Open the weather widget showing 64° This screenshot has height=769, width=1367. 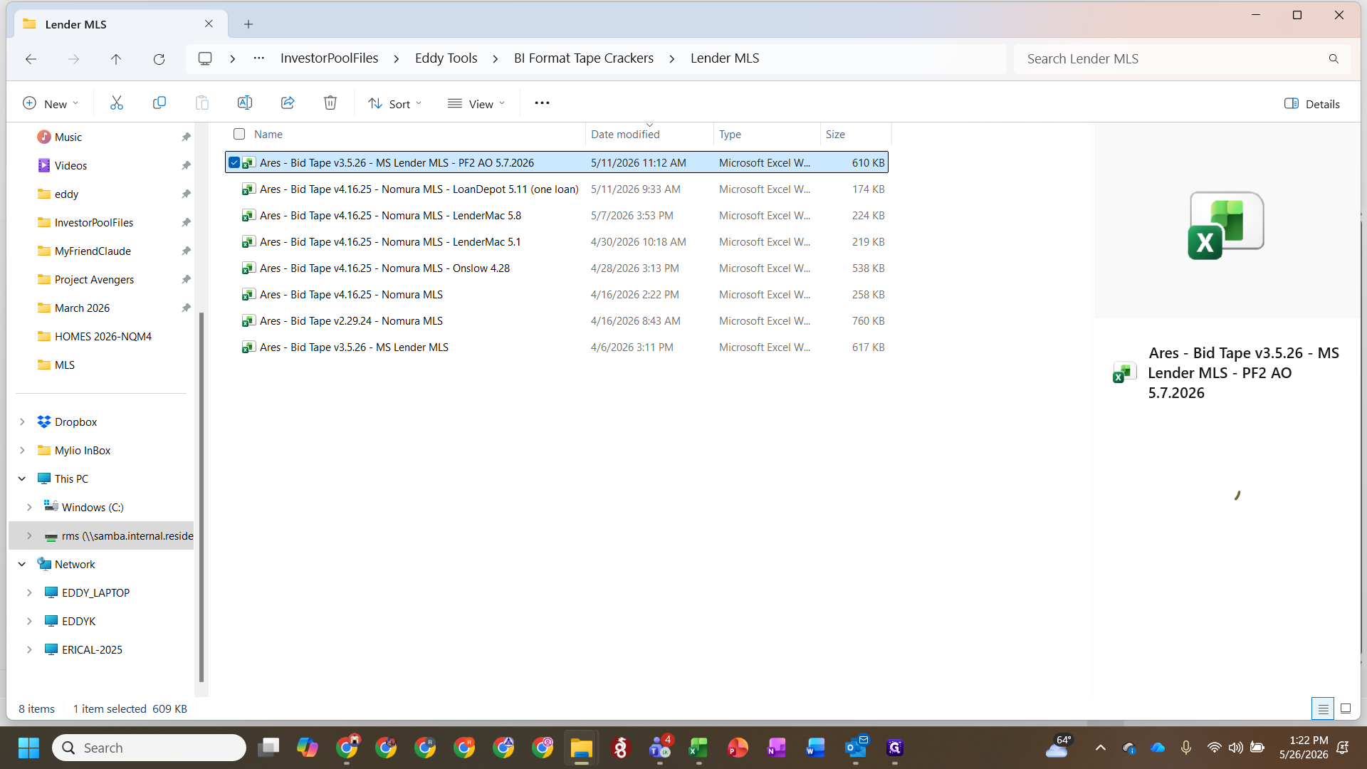click(x=1059, y=748)
